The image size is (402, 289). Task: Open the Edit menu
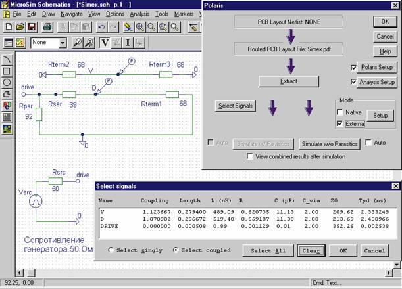tap(32, 14)
